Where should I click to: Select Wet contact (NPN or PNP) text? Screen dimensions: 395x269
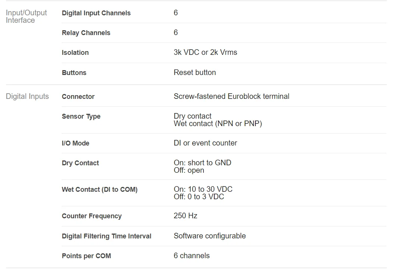click(218, 123)
